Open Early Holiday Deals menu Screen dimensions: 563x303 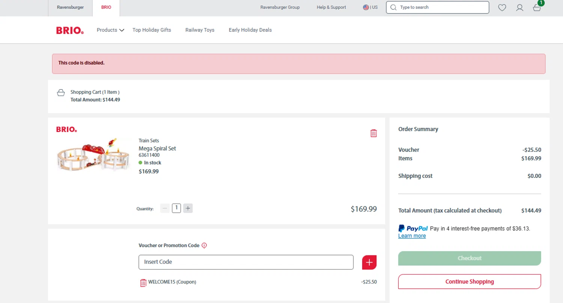pyautogui.click(x=250, y=30)
